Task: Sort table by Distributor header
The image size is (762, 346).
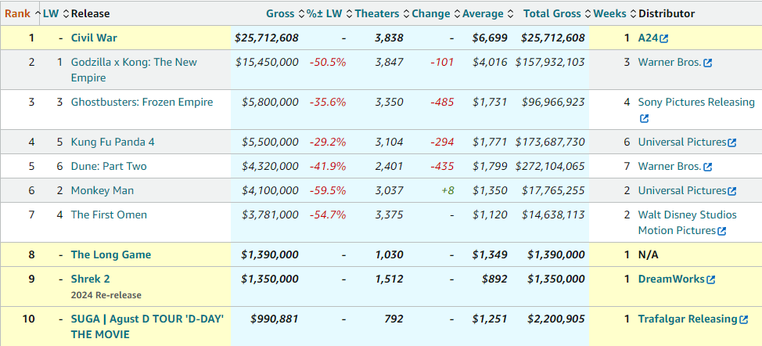Action: 666,13
